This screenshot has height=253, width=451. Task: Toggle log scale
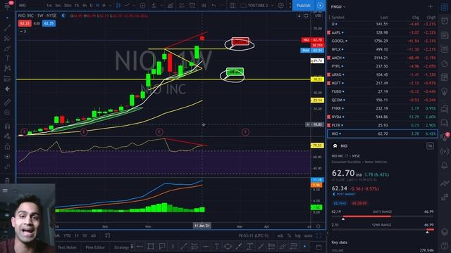click(x=297, y=235)
